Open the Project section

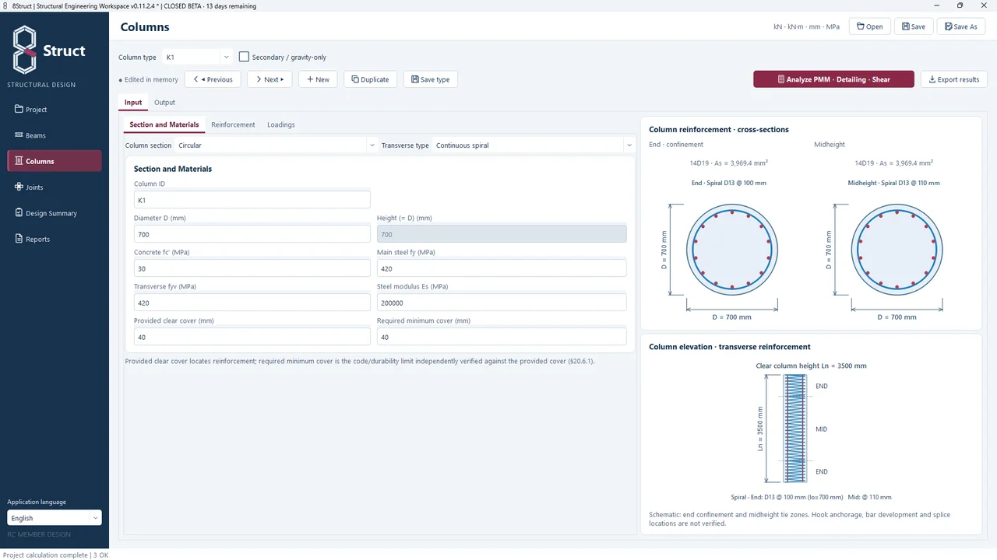coord(55,110)
